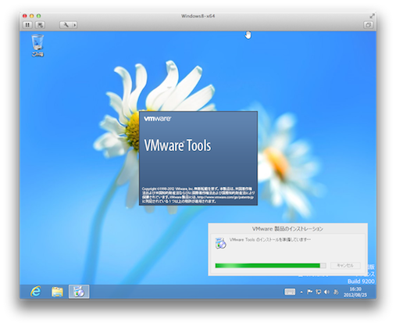Launch Internet Explorer from the taskbar
Image resolution: width=396 pixels, height=326 pixels.
tap(36, 292)
